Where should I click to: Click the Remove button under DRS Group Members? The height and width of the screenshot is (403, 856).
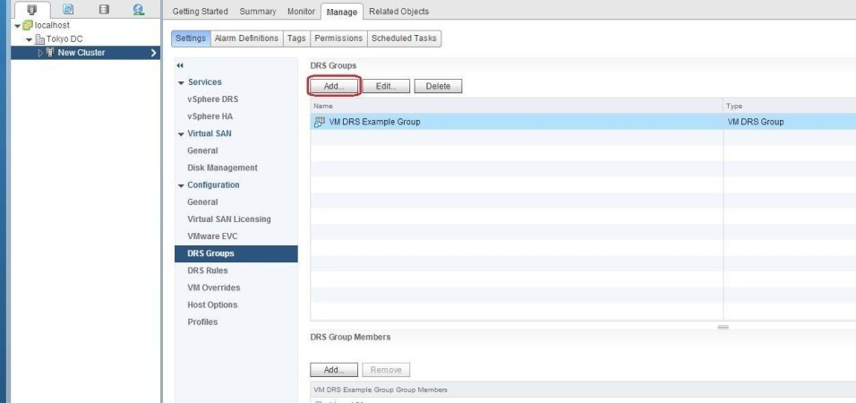[x=386, y=370]
